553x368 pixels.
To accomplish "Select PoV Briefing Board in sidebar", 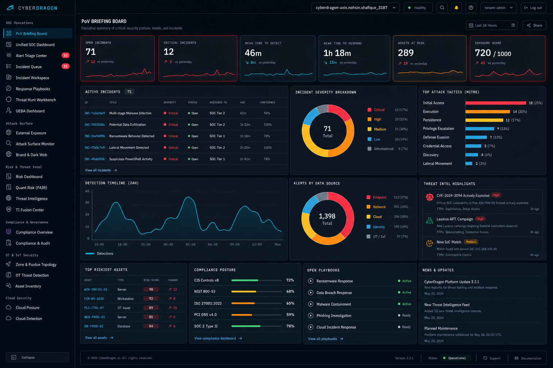I will [38, 33].
